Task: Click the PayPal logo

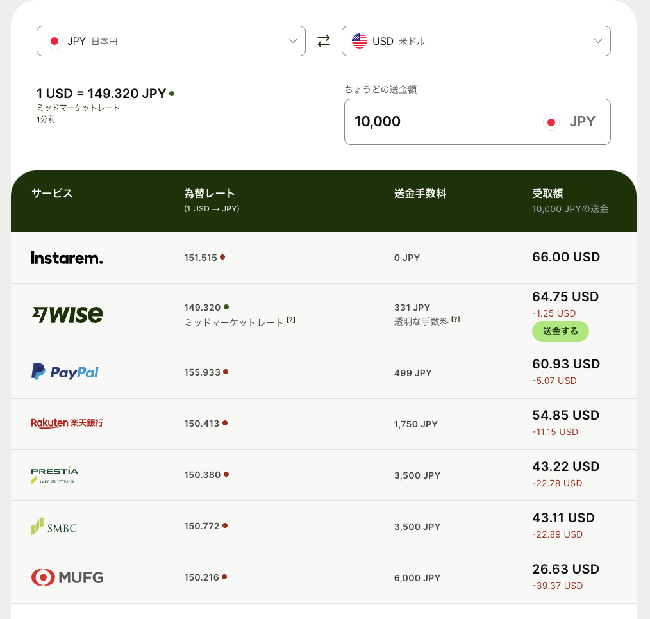Action: 65,372
